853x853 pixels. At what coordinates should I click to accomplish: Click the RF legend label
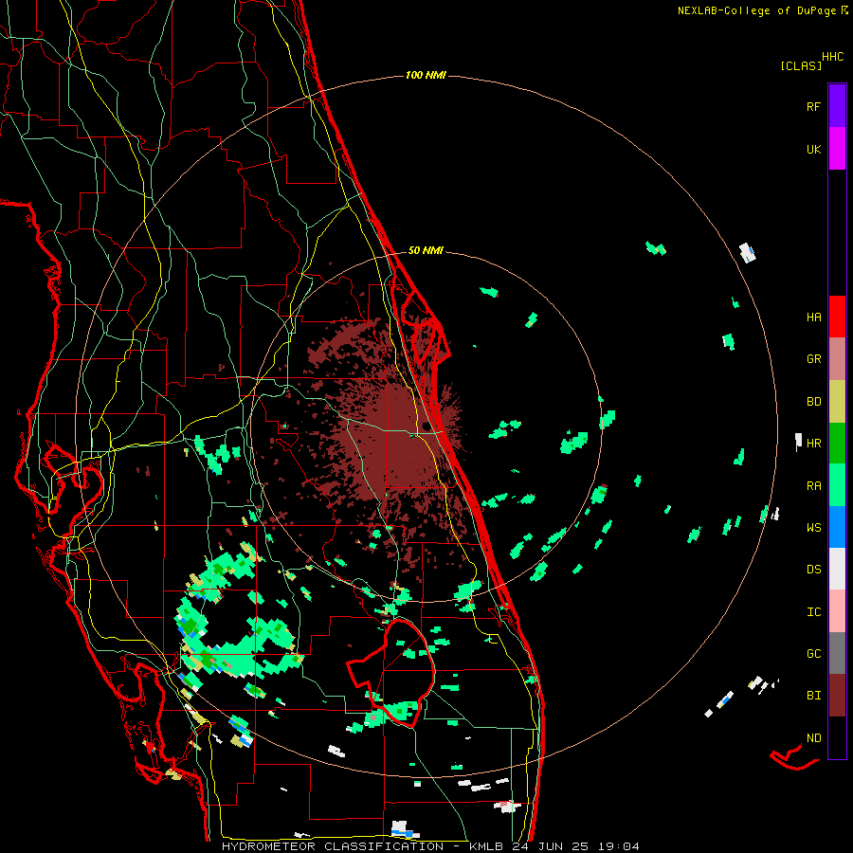[x=813, y=106]
